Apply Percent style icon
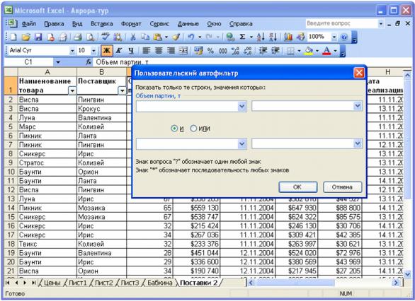 pos(210,50)
